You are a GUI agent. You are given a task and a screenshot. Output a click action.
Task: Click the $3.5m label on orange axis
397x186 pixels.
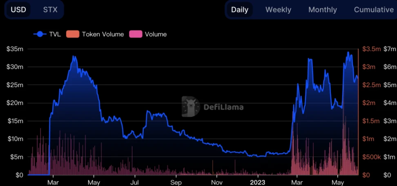(371, 49)
